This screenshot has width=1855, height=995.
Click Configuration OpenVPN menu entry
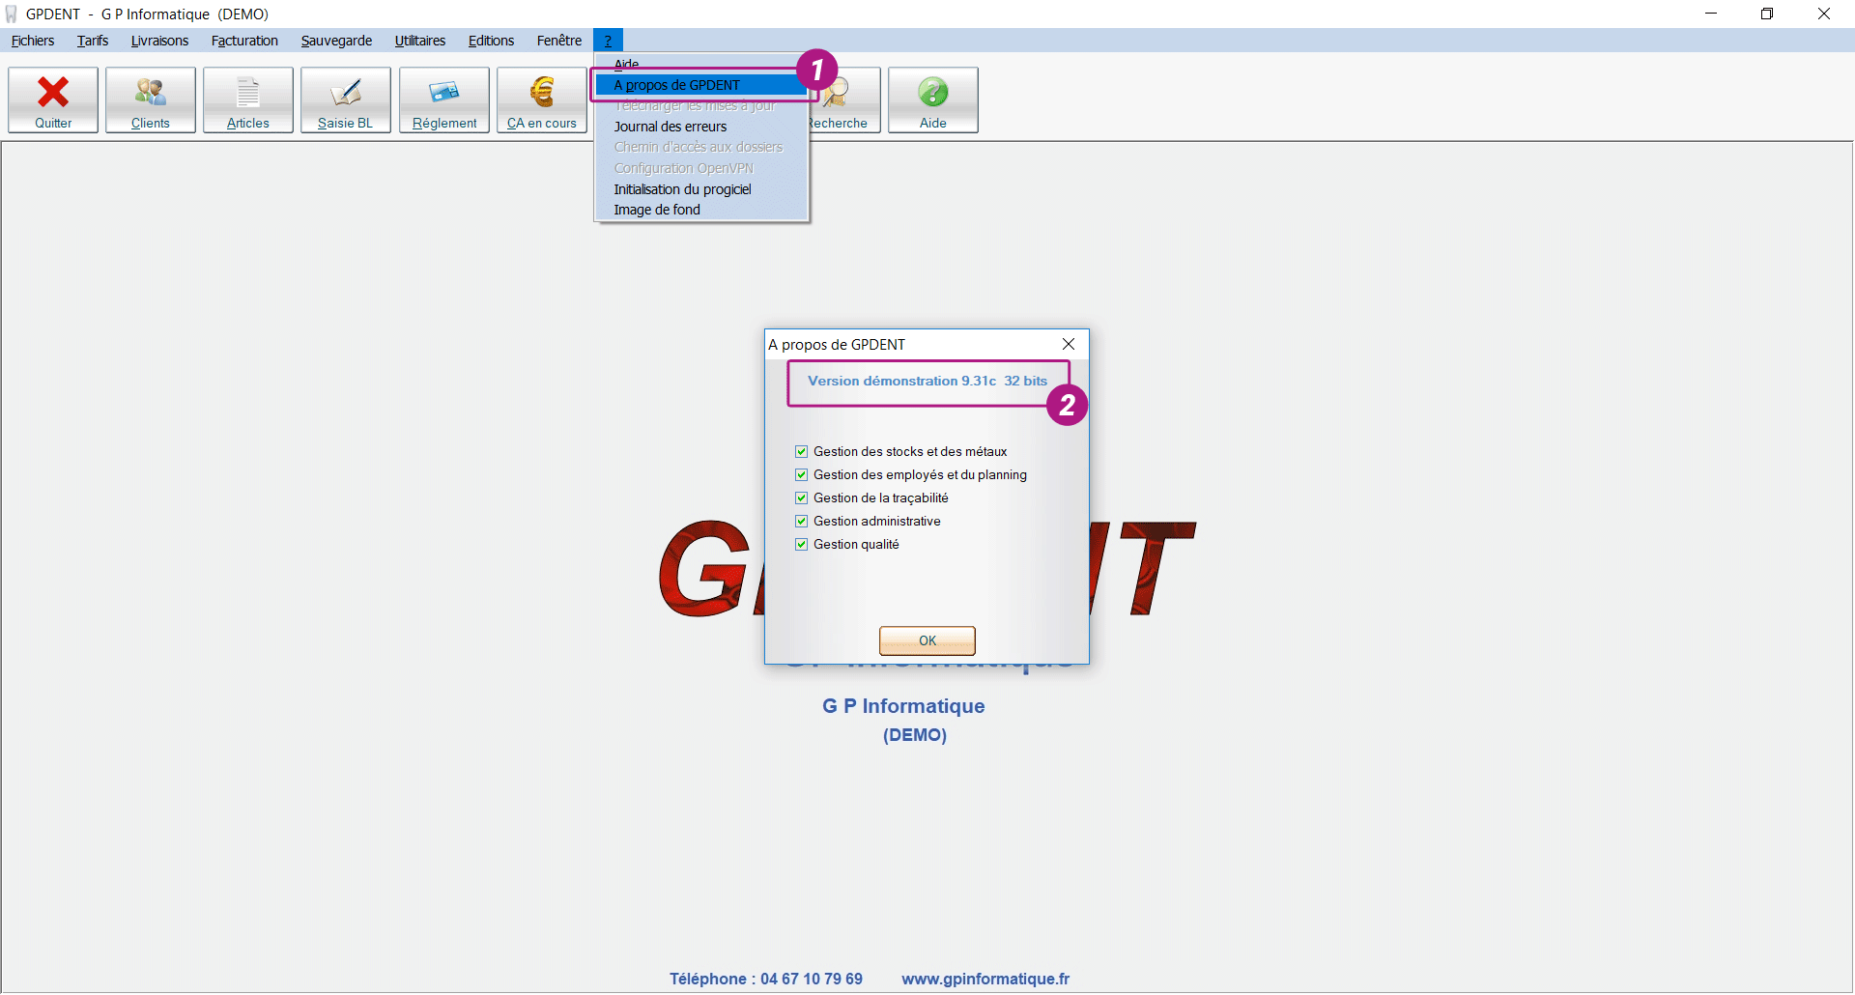(701, 168)
